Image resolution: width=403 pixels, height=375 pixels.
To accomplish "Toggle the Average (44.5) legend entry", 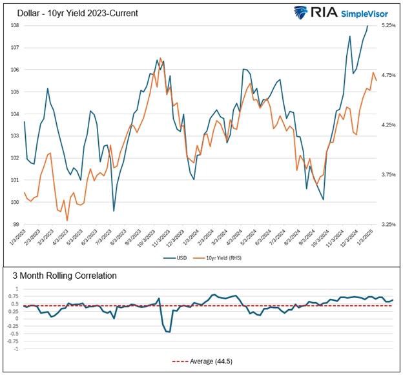I will point(201,361).
